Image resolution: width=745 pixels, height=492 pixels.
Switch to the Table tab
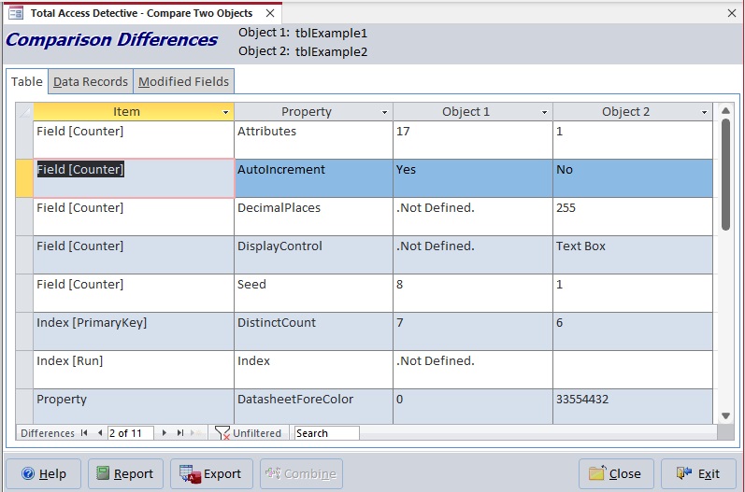pyautogui.click(x=27, y=81)
